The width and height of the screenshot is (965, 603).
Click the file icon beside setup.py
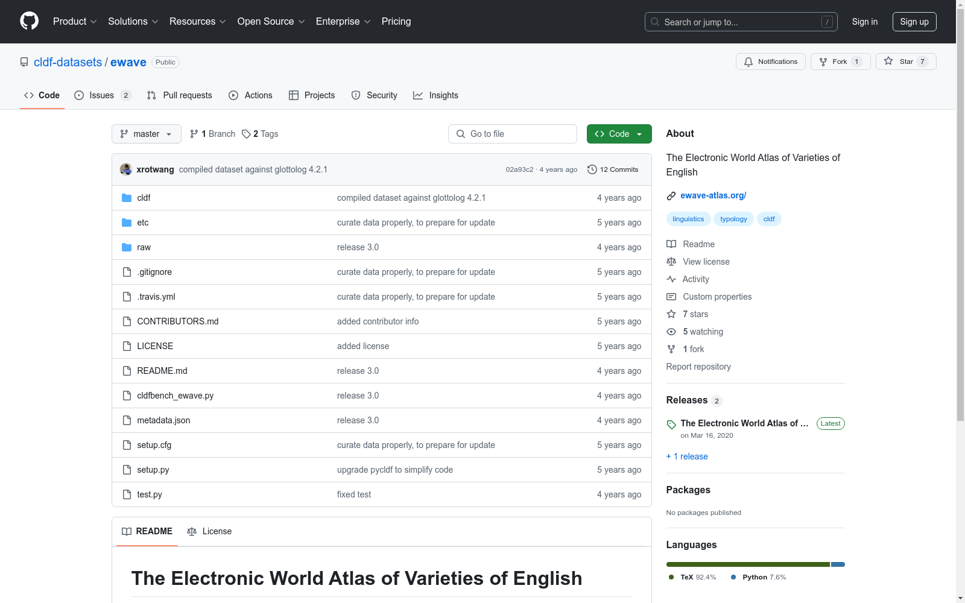[127, 470]
